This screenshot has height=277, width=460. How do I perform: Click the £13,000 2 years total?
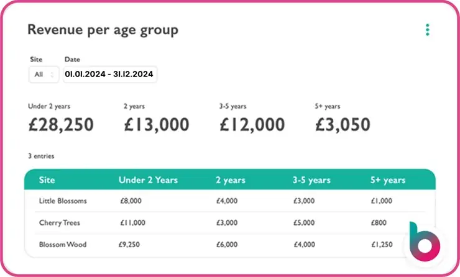point(157,124)
